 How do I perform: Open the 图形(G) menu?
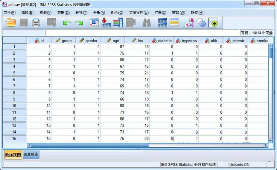[117, 13]
